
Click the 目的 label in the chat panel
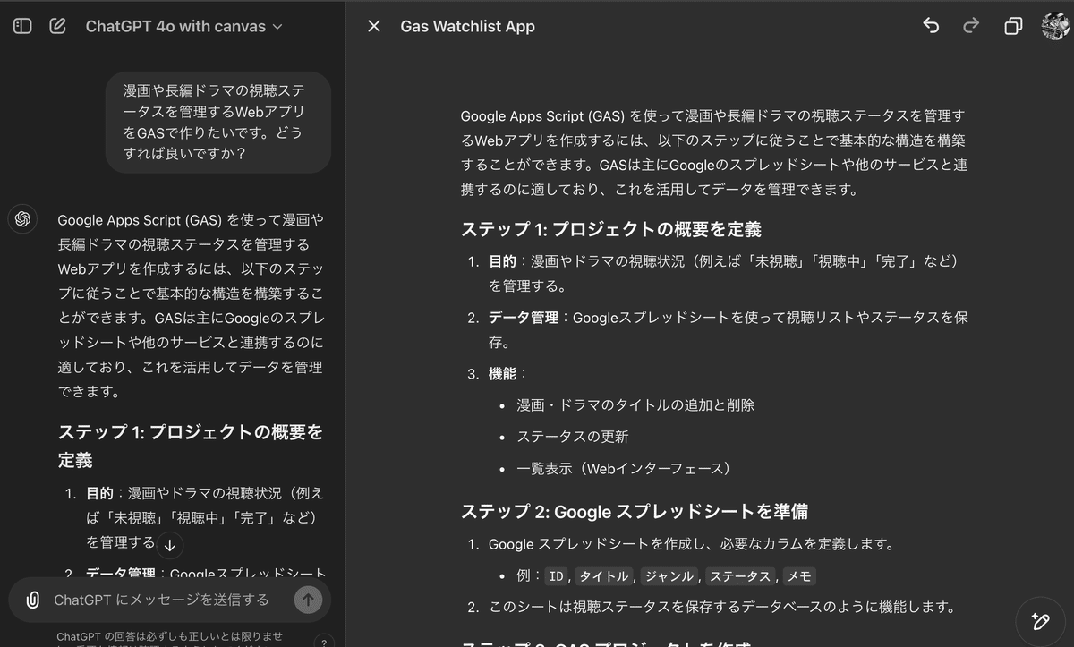tap(99, 493)
